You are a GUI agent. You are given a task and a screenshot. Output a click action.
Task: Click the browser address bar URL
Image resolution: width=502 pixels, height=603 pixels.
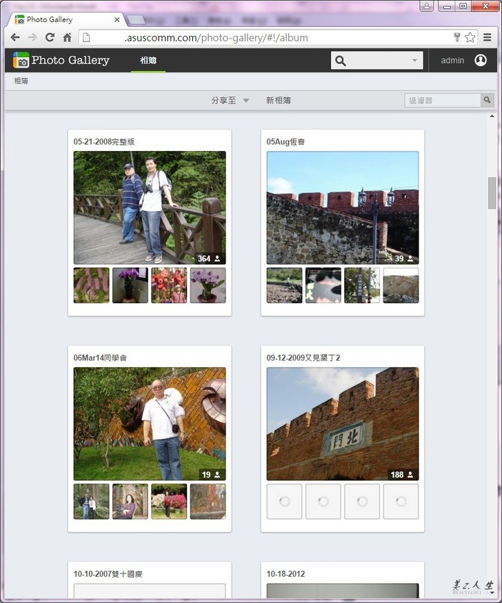216,38
